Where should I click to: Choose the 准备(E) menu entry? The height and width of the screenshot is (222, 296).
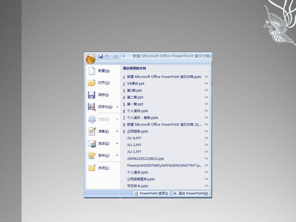click(x=103, y=131)
